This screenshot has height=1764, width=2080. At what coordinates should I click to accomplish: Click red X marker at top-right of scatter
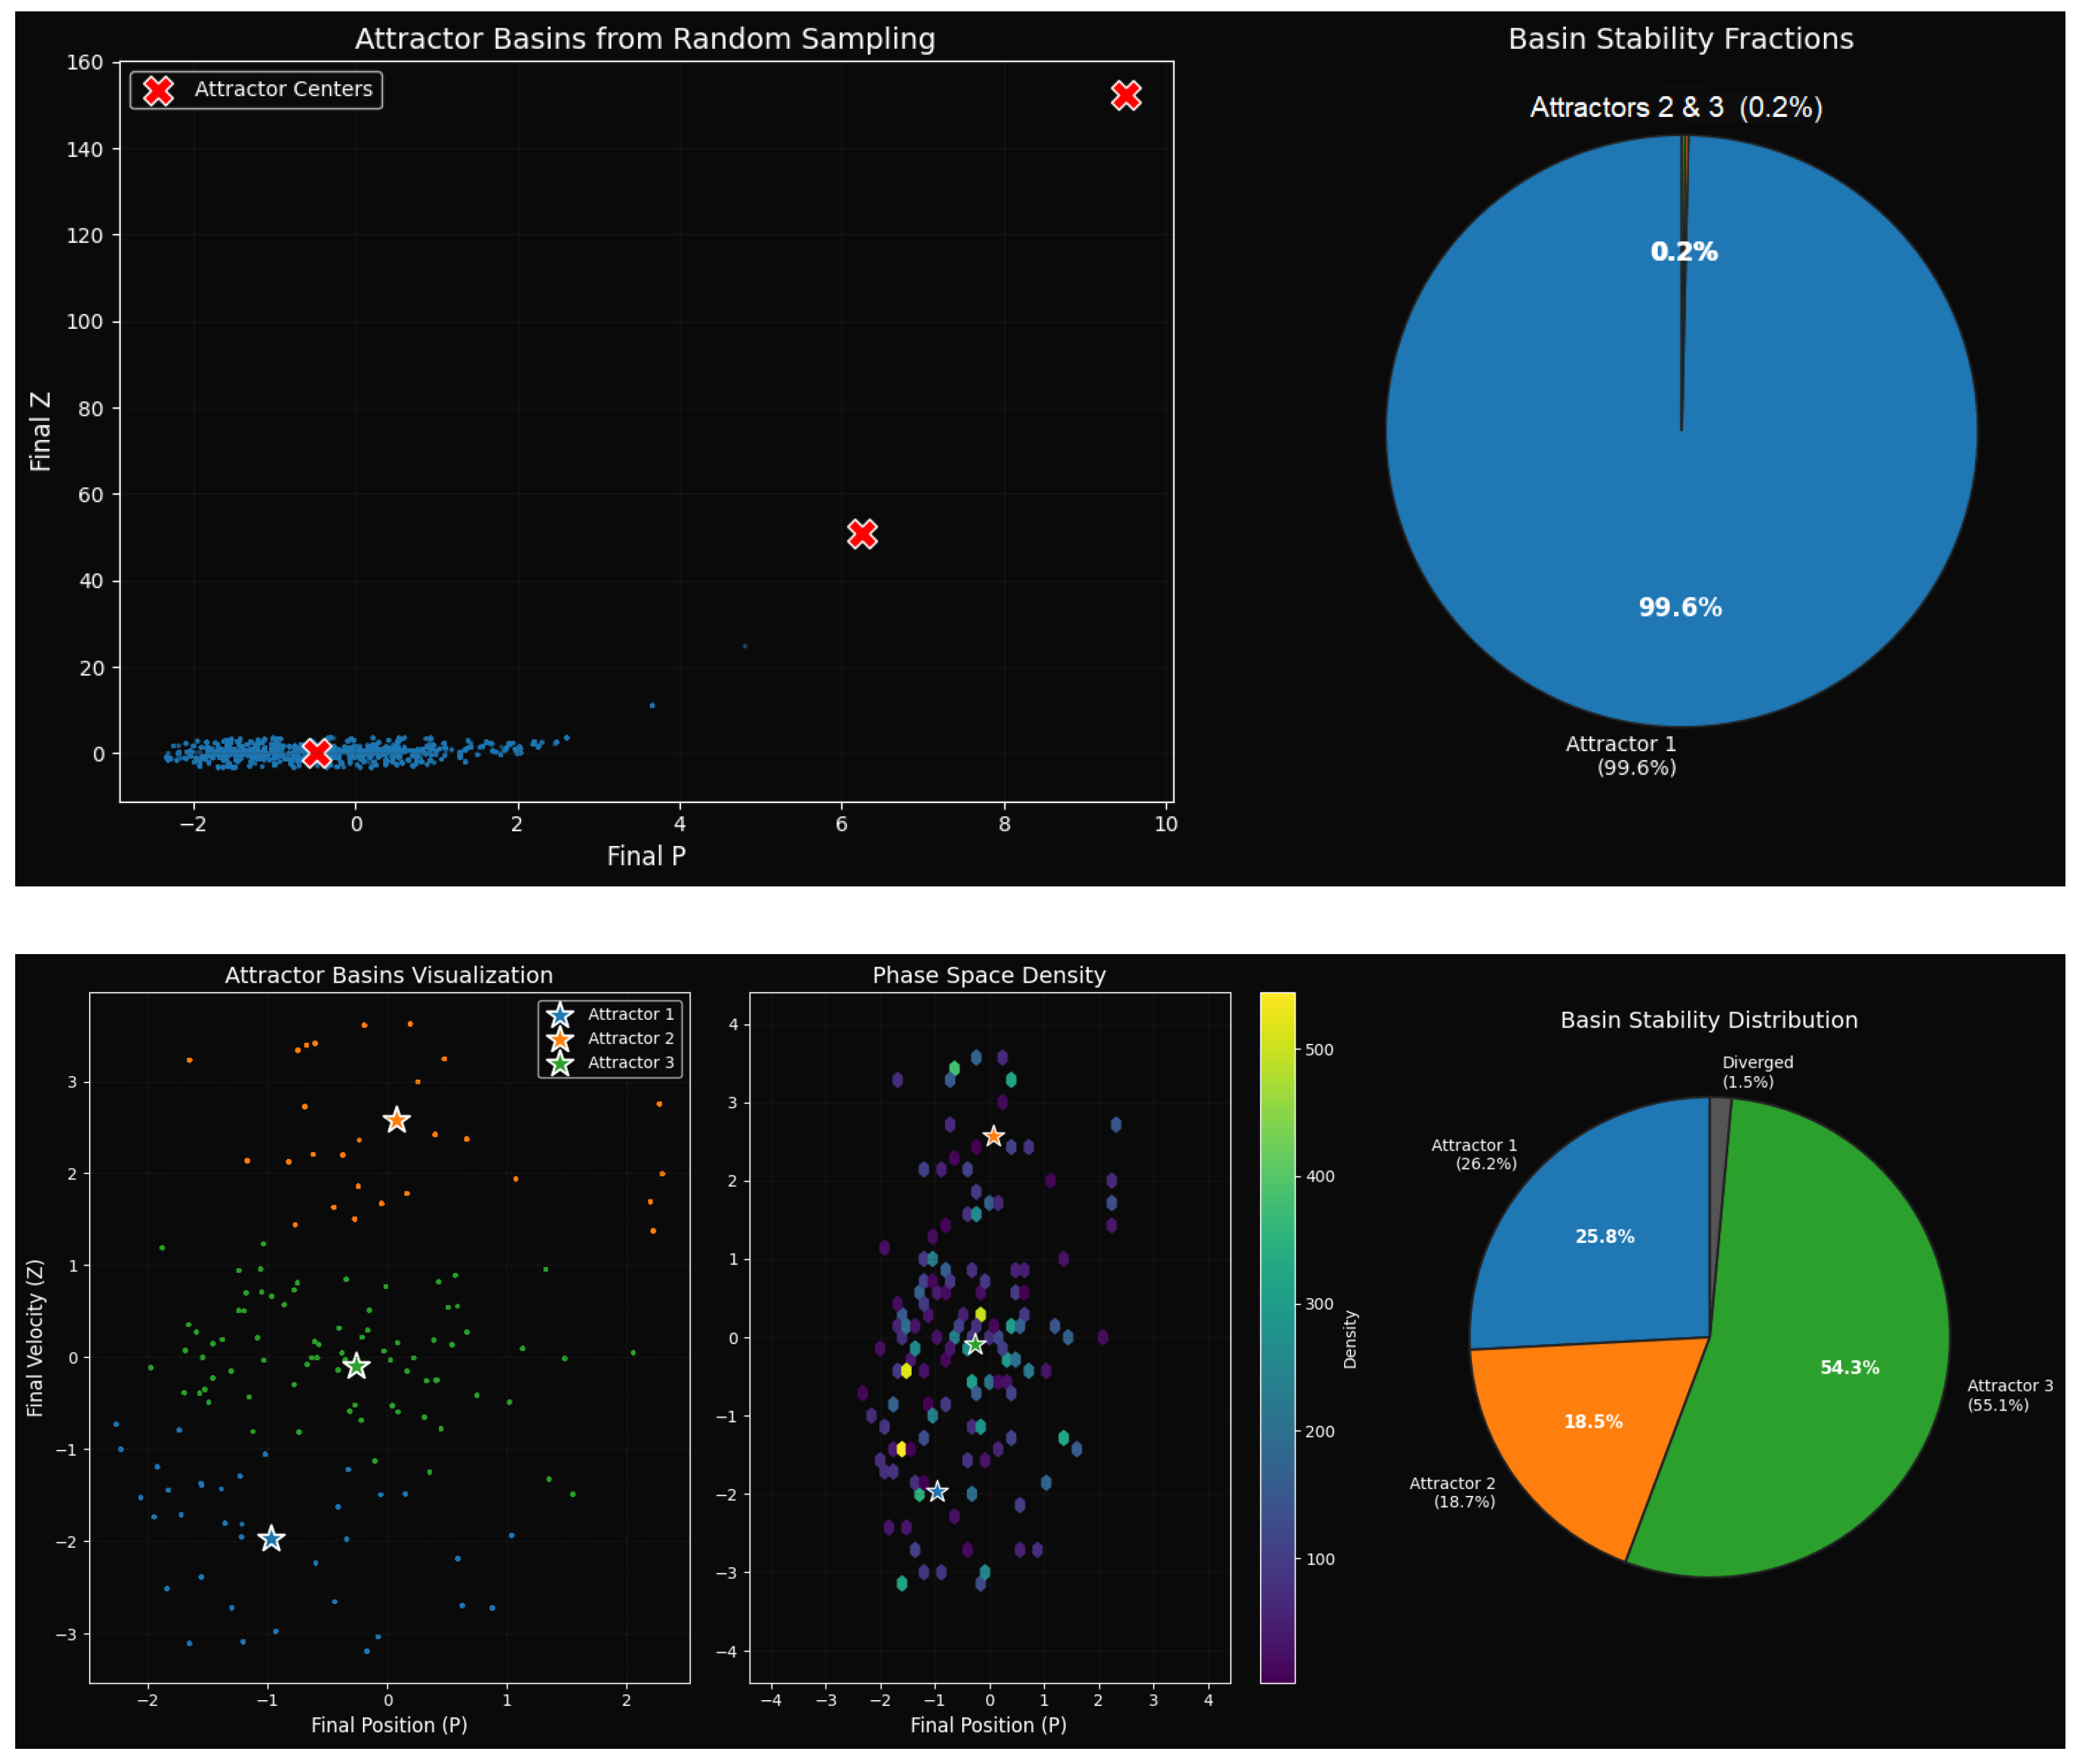tap(1126, 95)
